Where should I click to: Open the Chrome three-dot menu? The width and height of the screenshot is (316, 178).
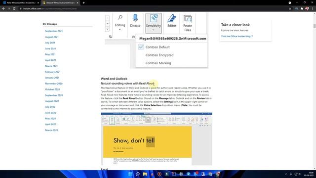coord(313,9)
